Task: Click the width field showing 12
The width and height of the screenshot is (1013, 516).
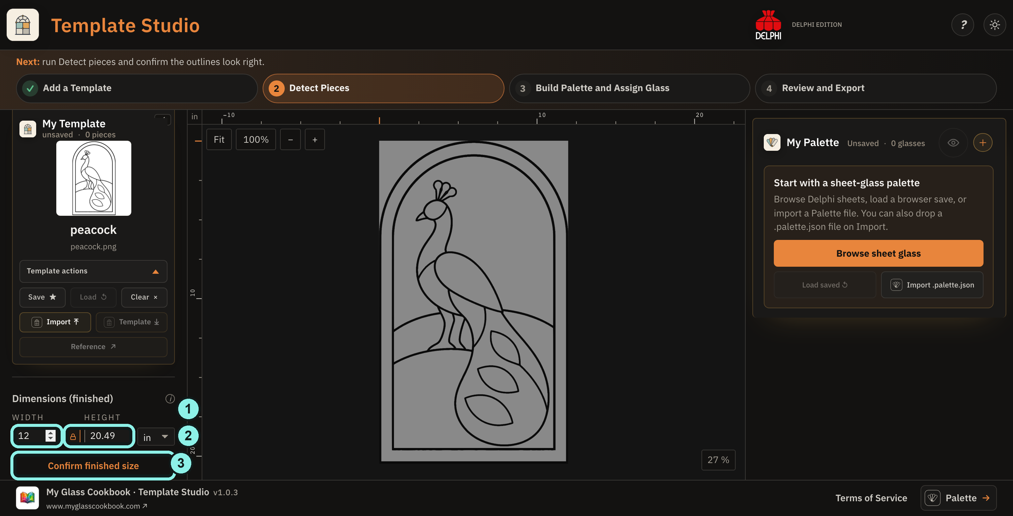Action: pyautogui.click(x=36, y=436)
